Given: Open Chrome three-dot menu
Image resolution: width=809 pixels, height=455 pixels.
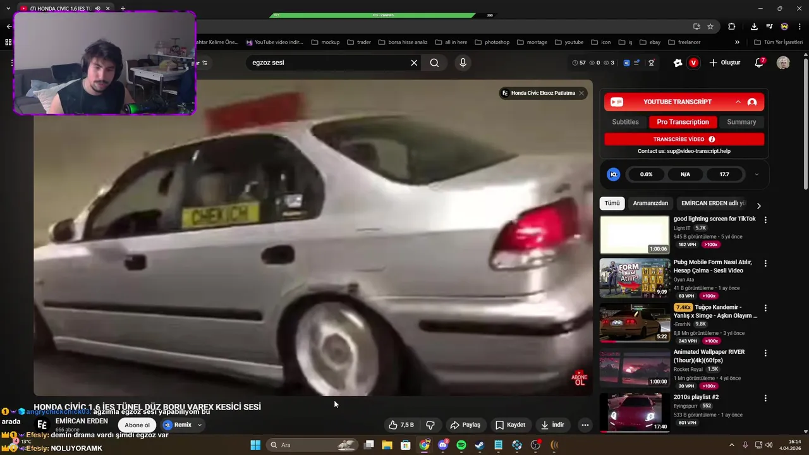Looking at the screenshot, I should tap(800, 27).
